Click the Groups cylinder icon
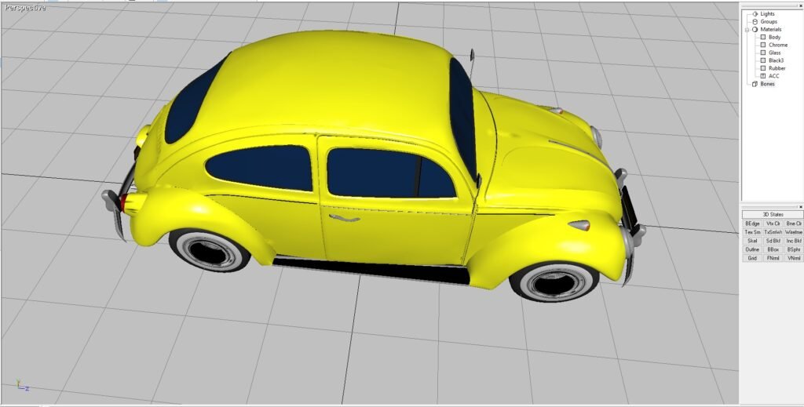This screenshot has height=407, width=804. click(x=755, y=21)
